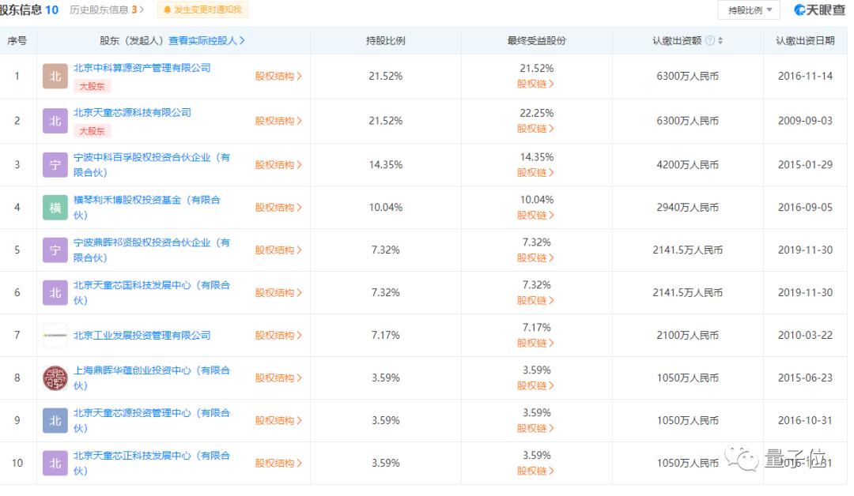Open the 持股比例 dropdown
The image size is (854, 496).
tap(748, 11)
